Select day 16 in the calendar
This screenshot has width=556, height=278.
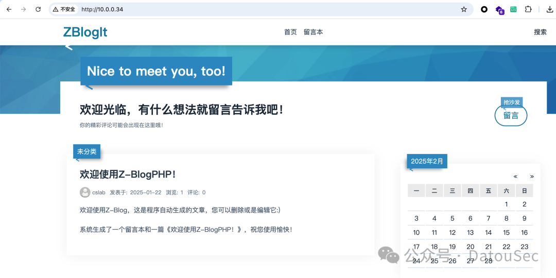tap(525, 233)
